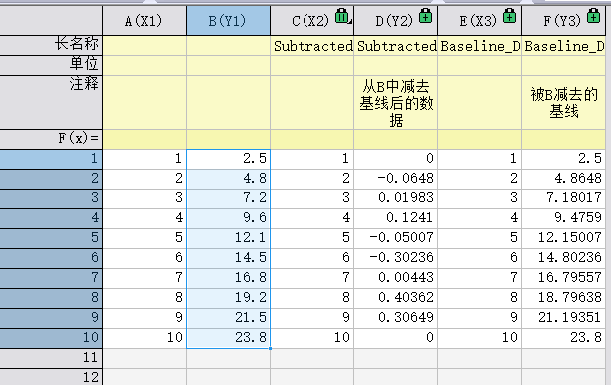Select row header 8
The height and width of the screenshot is (385, 611).
[51, 298]
